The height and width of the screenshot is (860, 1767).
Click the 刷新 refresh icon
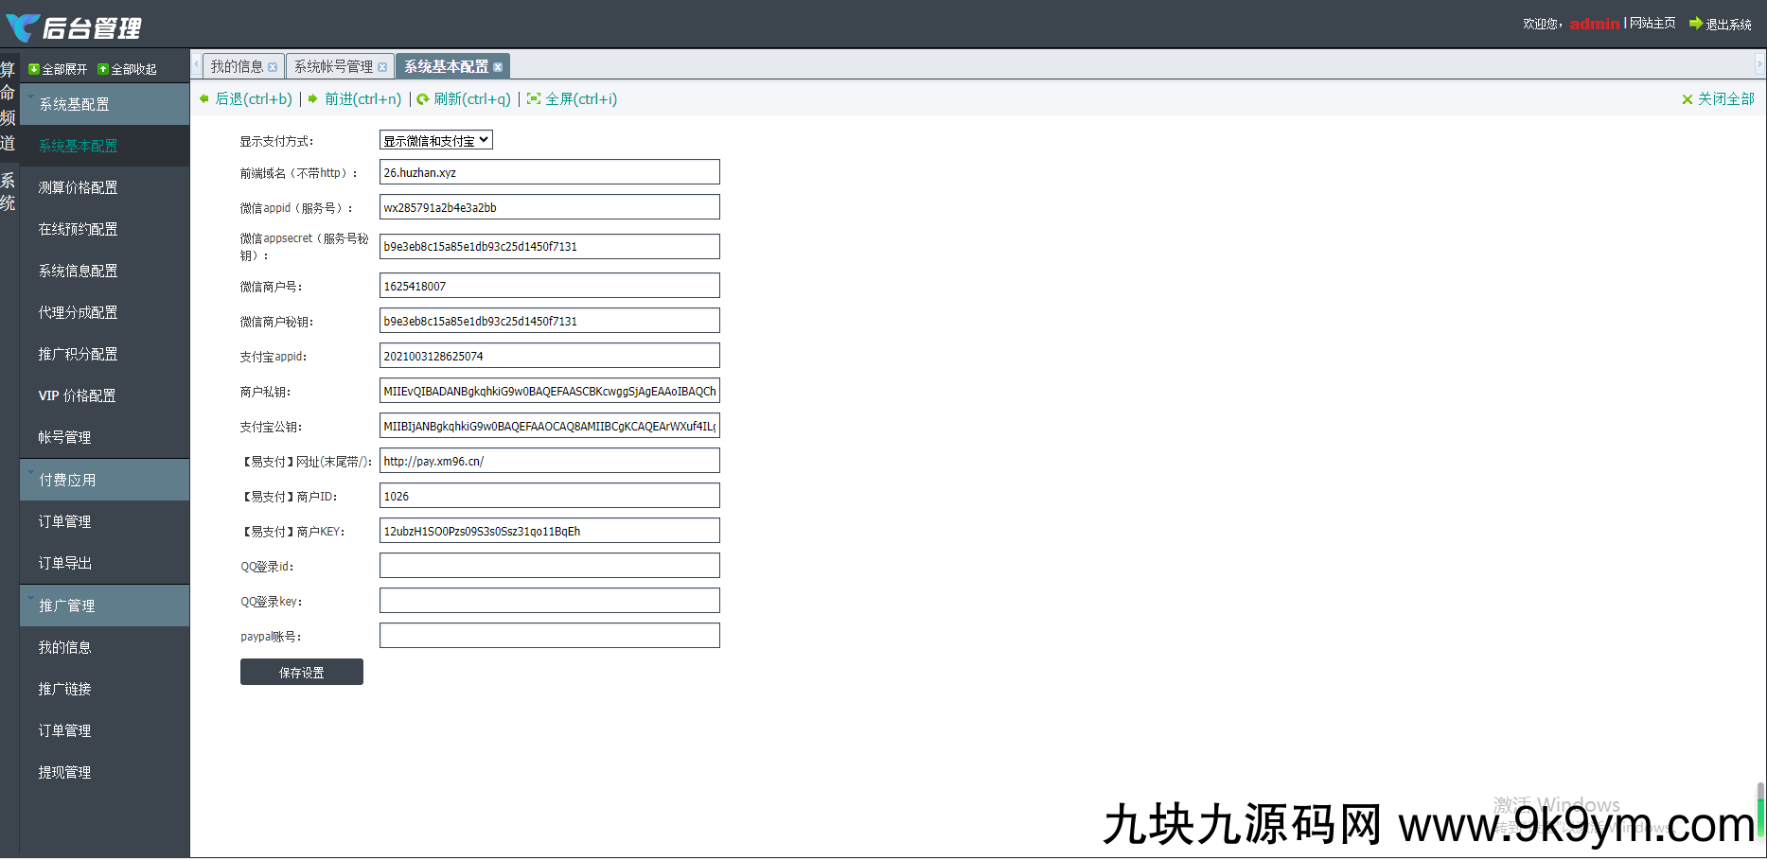point(423,99)
